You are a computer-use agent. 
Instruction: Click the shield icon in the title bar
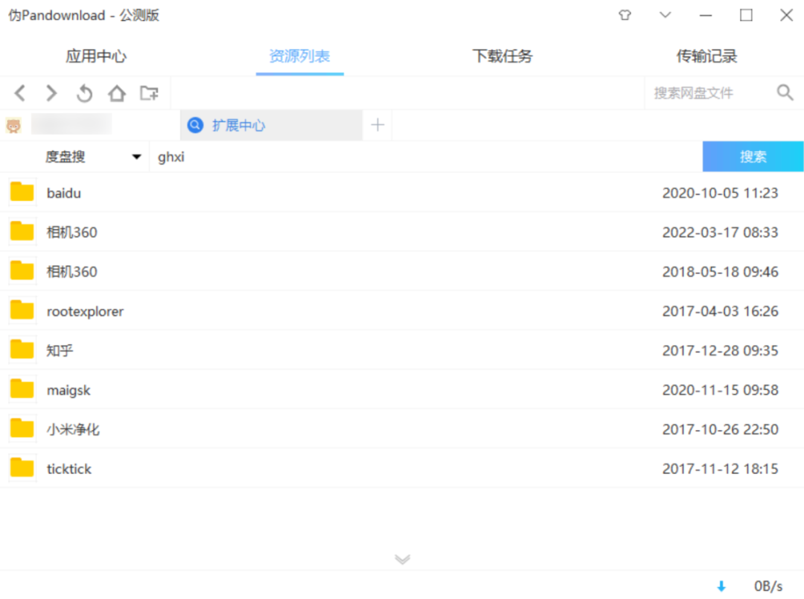625,15
